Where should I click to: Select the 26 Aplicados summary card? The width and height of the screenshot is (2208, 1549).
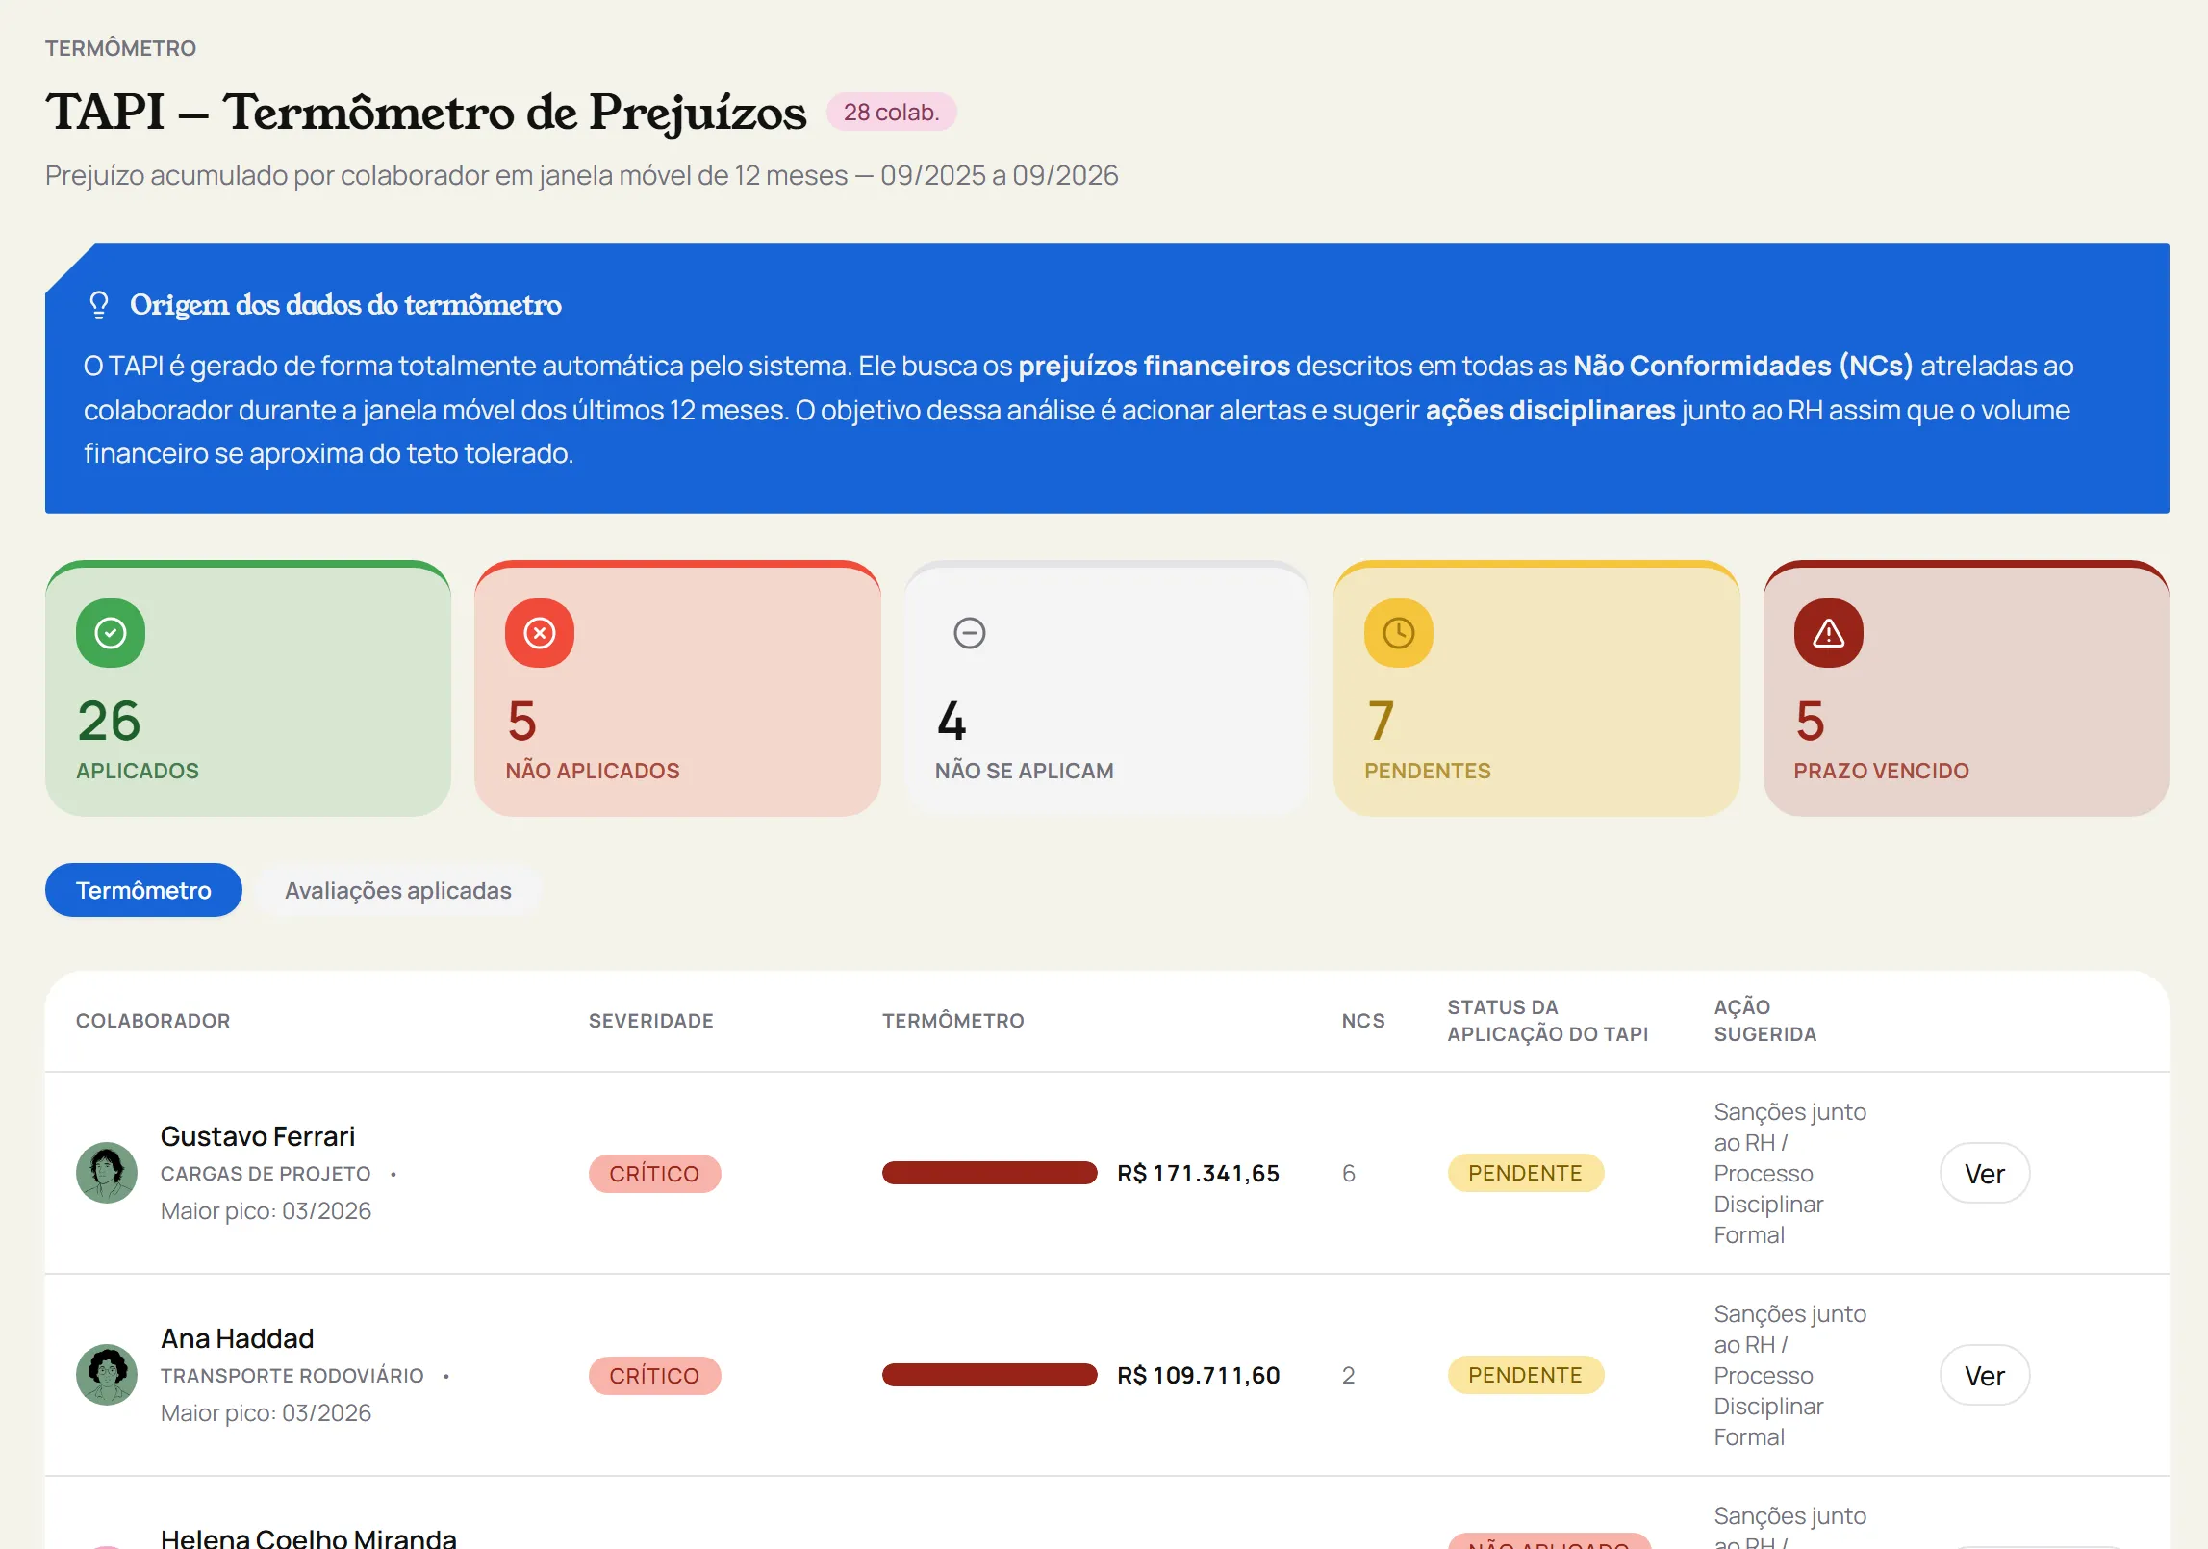click(248, 689)
